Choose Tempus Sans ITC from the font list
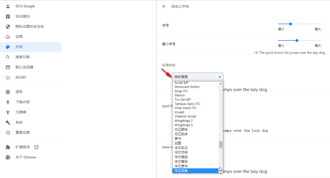The width and height of the screenshot is (330, 178). pos(195,104)
